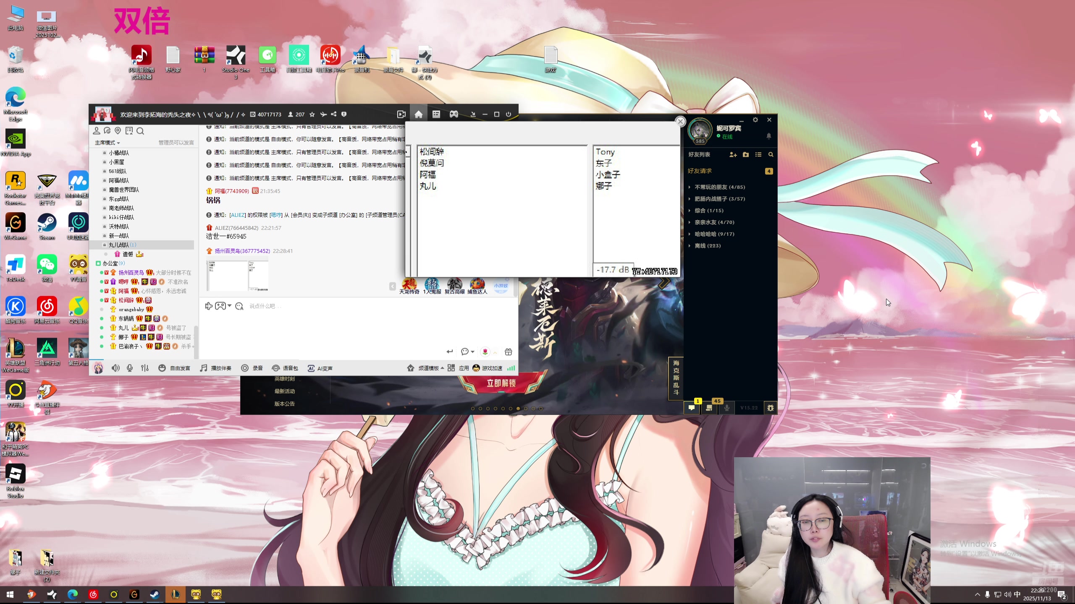This screenshot has height=604, width=1075.
Task: Toggle the YY microphone icon
Action: (130, 368)
